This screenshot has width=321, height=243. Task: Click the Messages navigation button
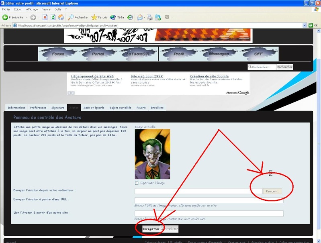219,54
